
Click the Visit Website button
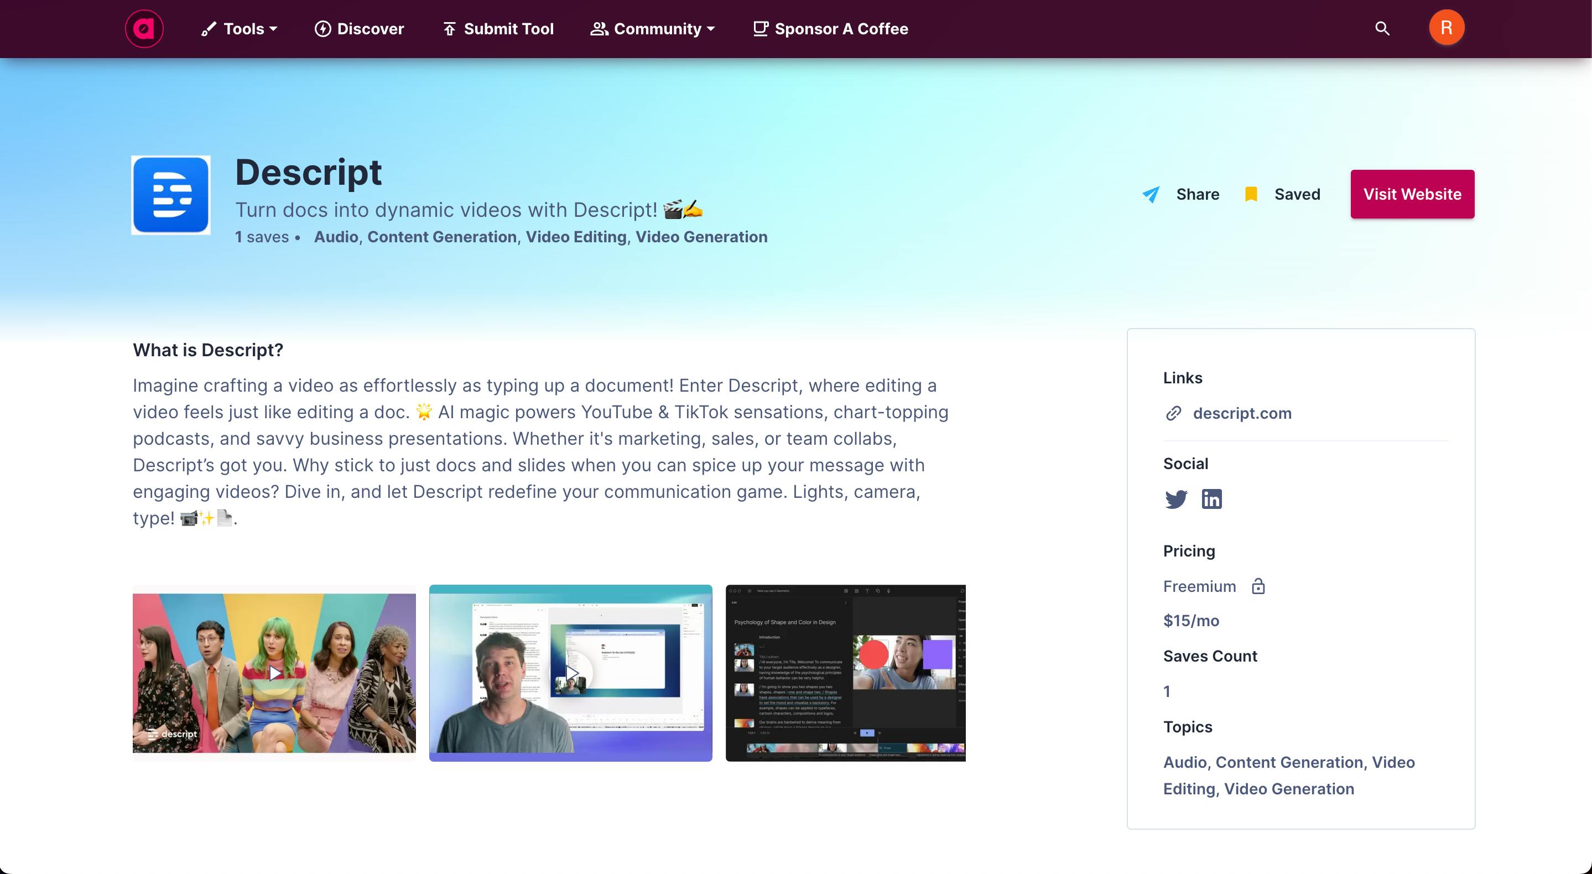(1412, 194)
